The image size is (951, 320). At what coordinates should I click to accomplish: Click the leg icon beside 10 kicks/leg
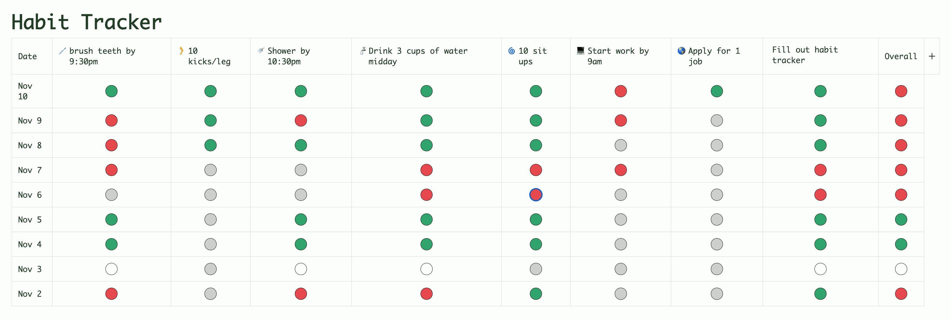click(181, 51)
